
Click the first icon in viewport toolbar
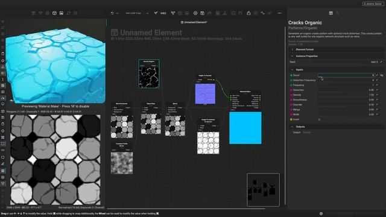tap(34, 13)
